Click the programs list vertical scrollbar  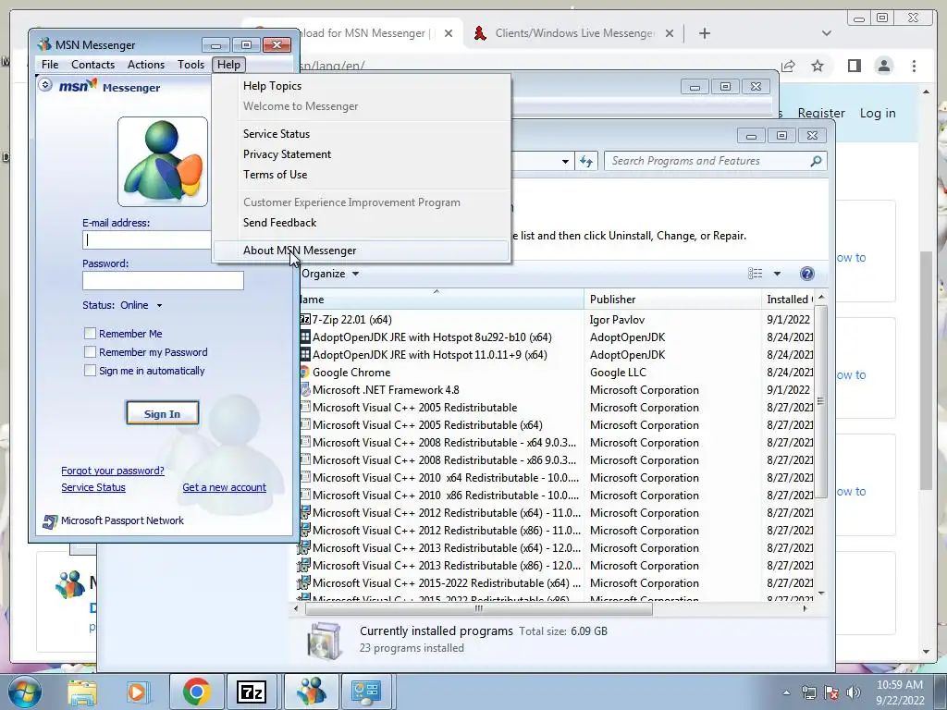click(820, 401)
